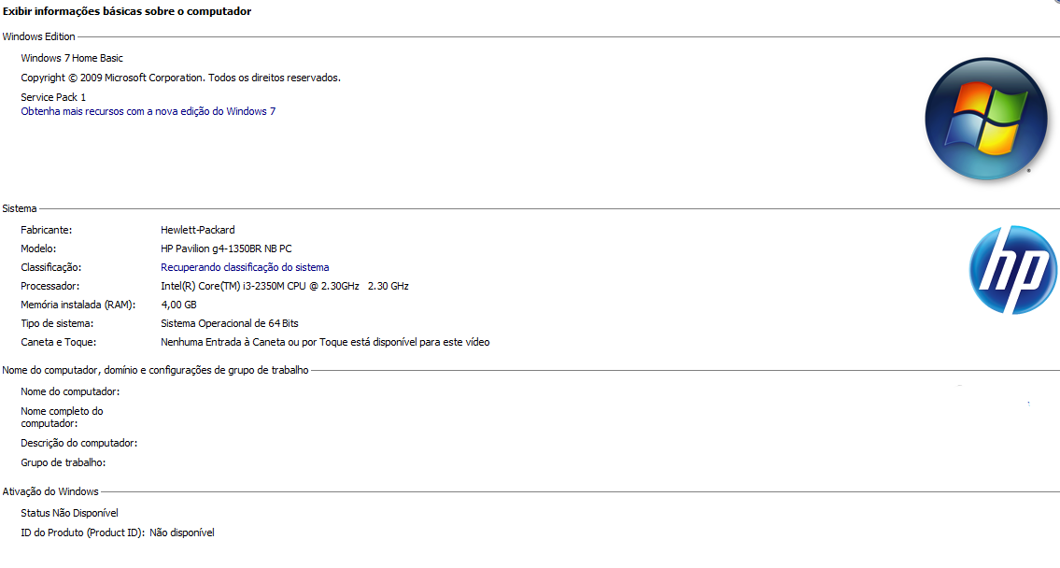The image size is (1060, 568).
Task: Click the 'Fabricante:' label
Action: point(46,230)
